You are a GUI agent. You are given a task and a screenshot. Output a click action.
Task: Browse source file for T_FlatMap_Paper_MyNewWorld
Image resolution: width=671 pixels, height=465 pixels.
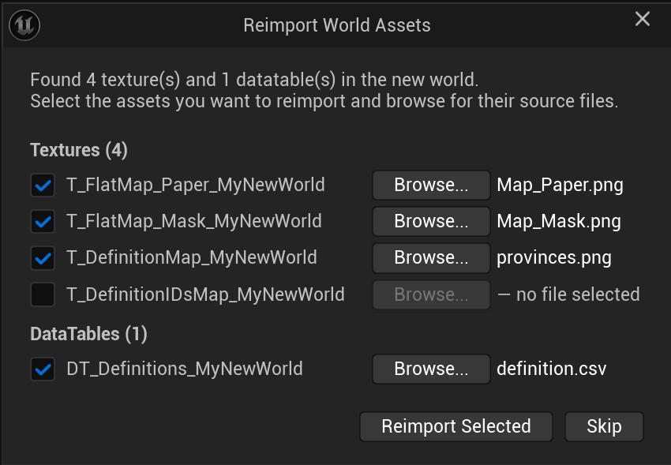[431, 186]
